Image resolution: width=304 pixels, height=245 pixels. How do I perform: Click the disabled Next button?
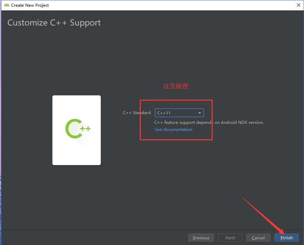[x=230, y=238]
